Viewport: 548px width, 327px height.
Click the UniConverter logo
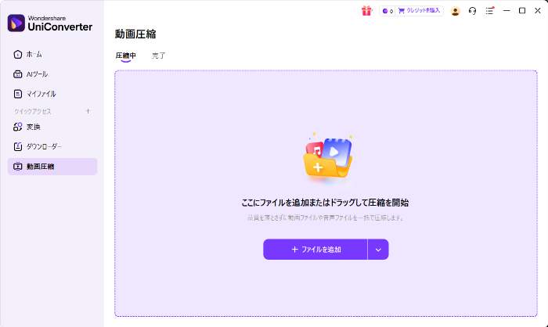click(x=50, y=23)
